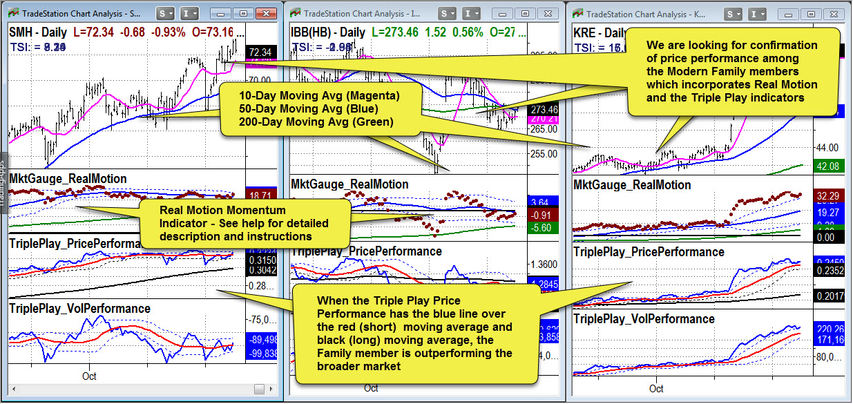Click TriplePlay_PricePerformance label in KRE chart
Viewport: 853px width, 404px height.
pos(649,252)
